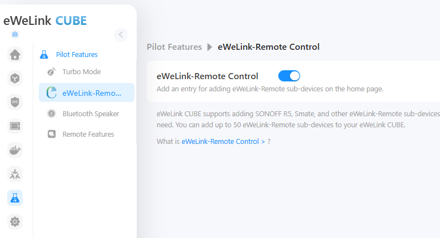Click the Pilot Features breadcrumb link

(174, 47)
